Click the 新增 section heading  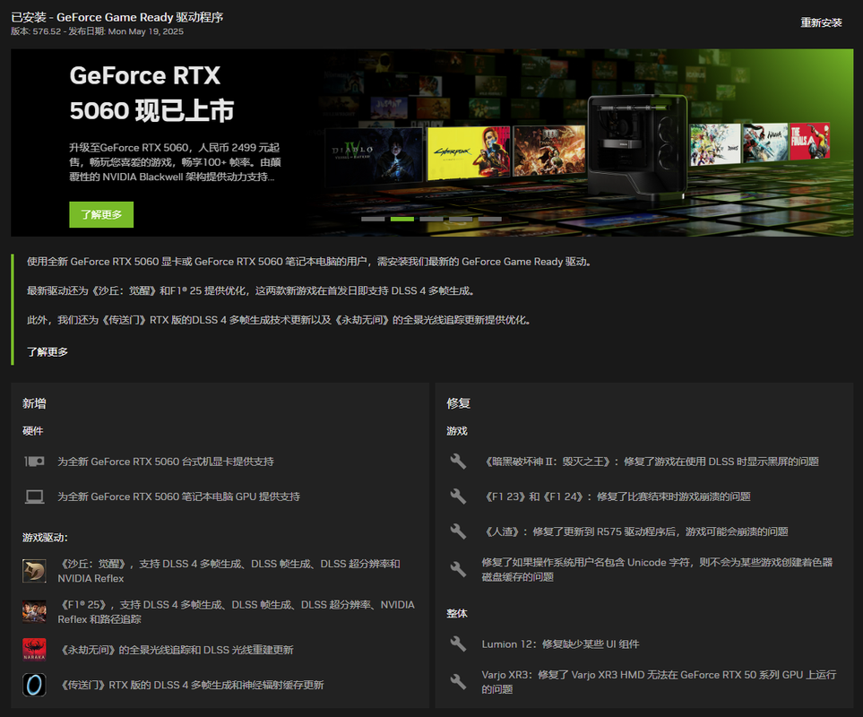pos(34,403)
